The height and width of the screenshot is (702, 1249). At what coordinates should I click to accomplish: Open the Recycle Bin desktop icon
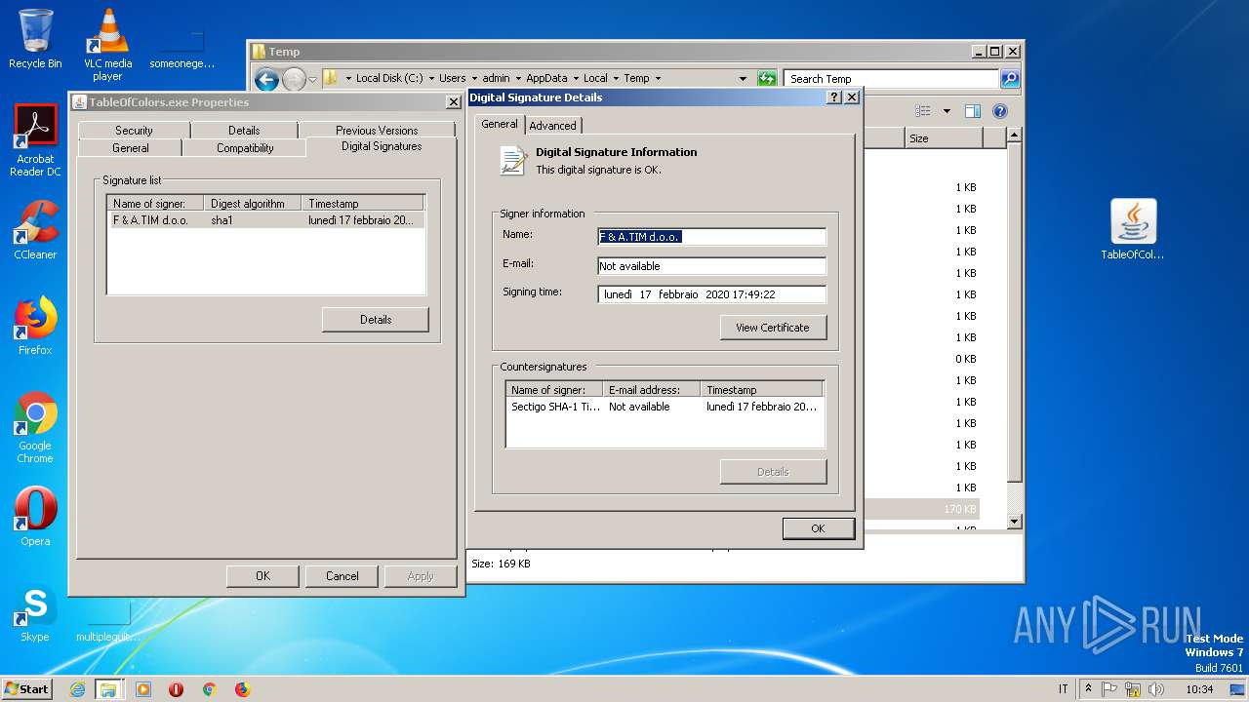pyautogui.click(x=35, y=39)
